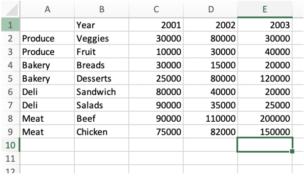Select row 1 header
304x177 pixels.
point(10,25)
